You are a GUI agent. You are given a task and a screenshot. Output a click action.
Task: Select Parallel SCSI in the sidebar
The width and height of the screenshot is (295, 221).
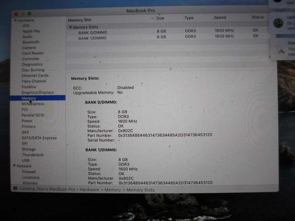33,115
